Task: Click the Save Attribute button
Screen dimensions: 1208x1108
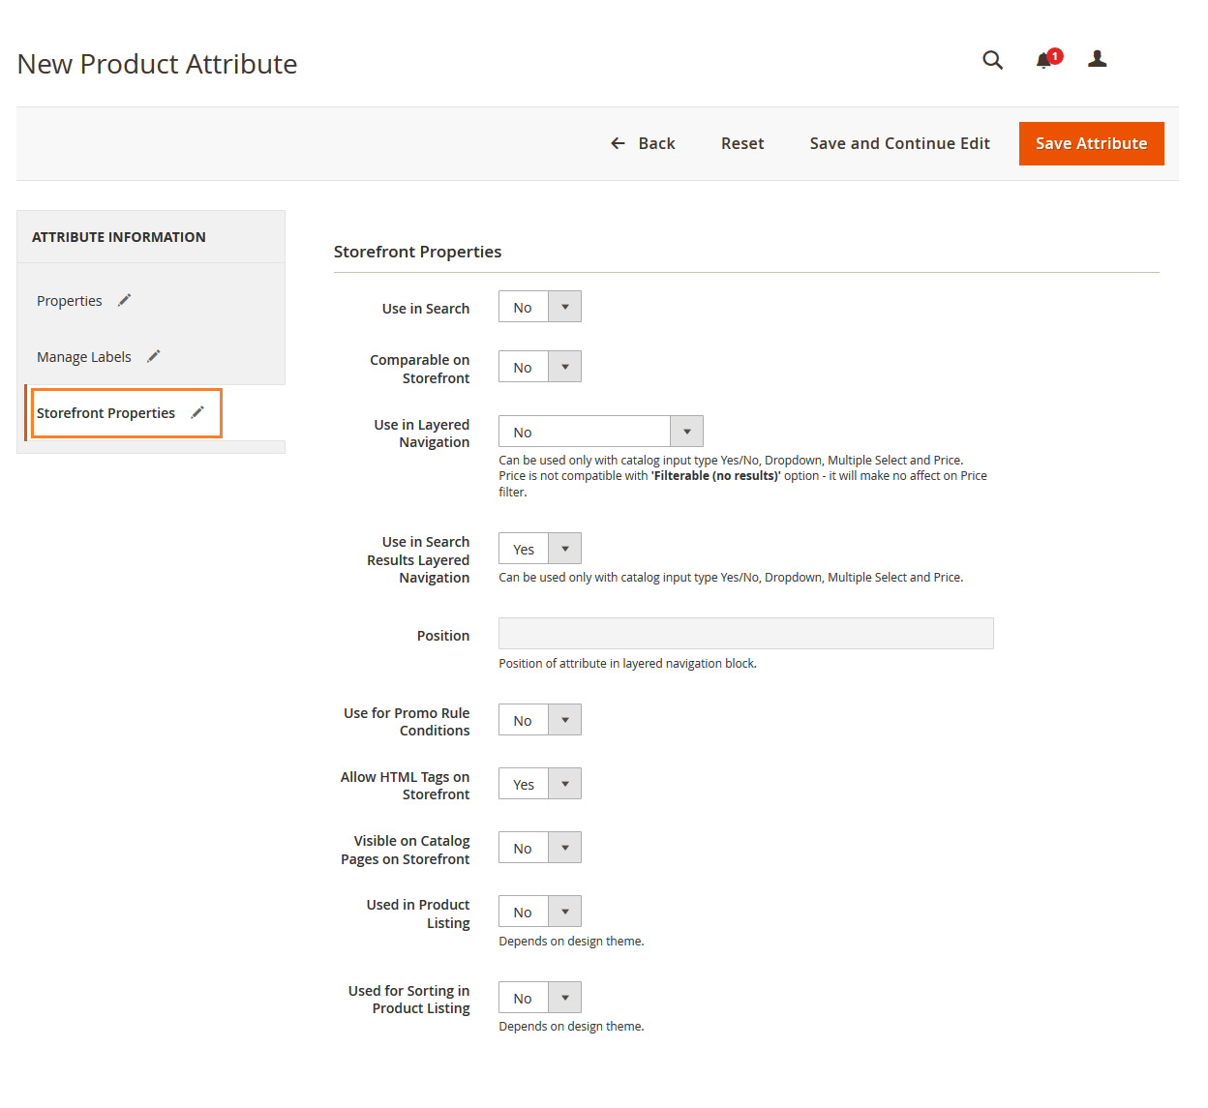Action: [x=1091, y=143]
